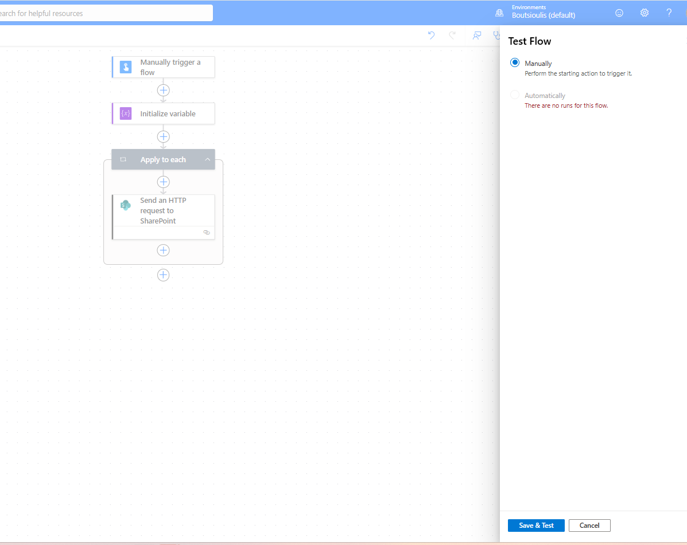Click the Manually trigger a flow icon

[126, 67]
